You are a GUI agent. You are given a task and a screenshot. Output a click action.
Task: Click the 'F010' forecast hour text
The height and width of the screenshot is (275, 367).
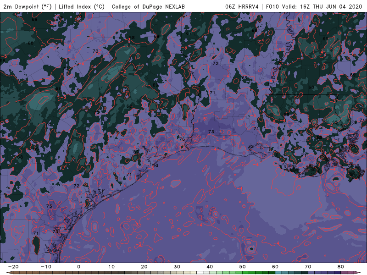[x=272, y=6]
